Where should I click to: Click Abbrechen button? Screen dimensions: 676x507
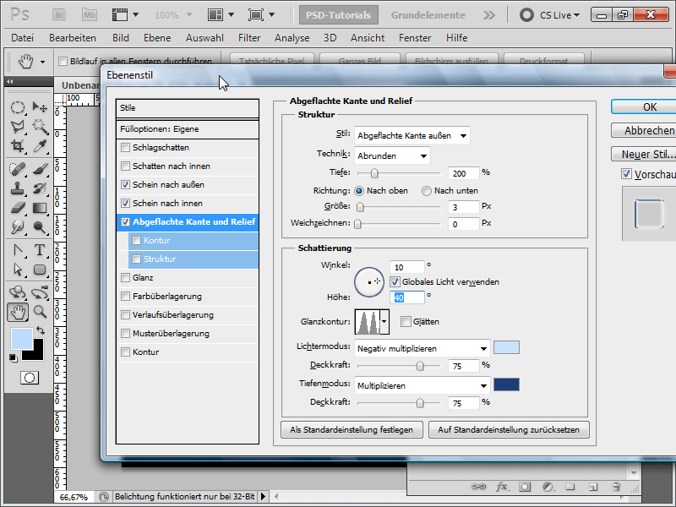[x=643, y=130]
